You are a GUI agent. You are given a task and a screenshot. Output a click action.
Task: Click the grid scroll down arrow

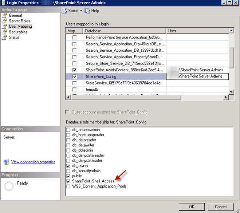(231, 92)
